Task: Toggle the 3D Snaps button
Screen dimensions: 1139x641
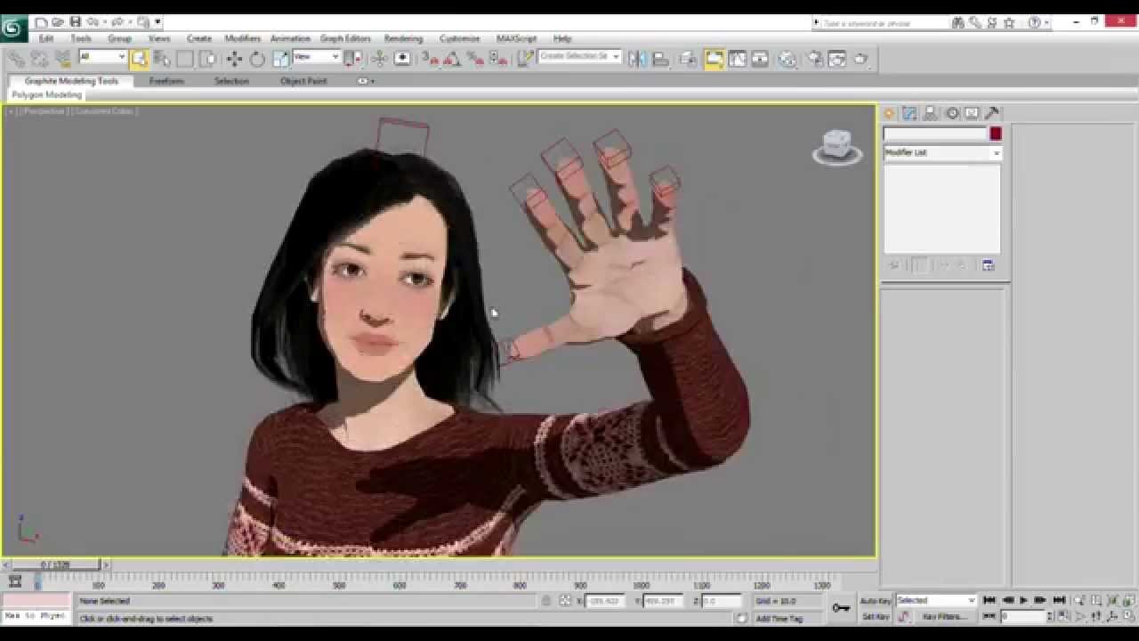Action: point(429,59)
